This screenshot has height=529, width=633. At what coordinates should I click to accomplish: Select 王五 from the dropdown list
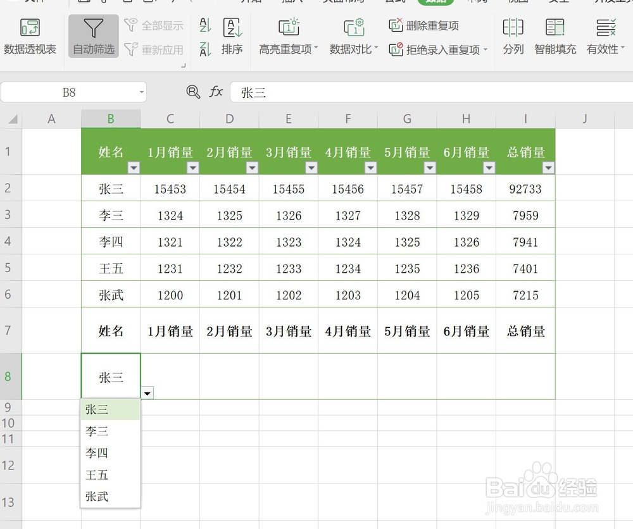96,475
